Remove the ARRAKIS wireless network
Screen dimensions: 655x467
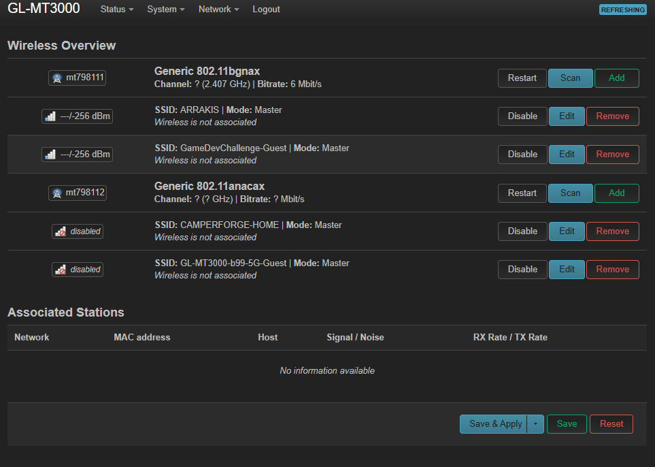click(x=612, y=116)
